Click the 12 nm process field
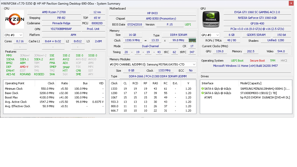 (97, 12)
